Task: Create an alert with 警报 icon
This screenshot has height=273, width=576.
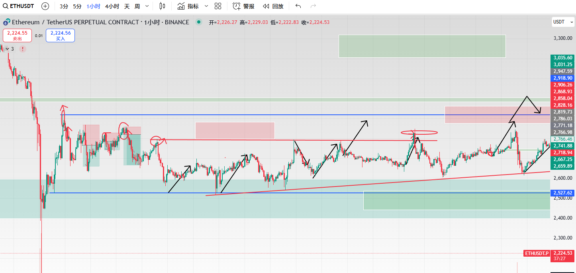Action: tap(243, 6)
